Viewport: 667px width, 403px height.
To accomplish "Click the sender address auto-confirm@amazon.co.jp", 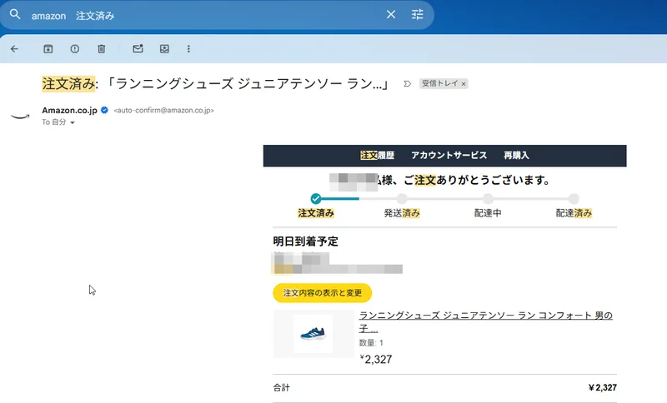I will pyautogui.click(x=163, y=111).
